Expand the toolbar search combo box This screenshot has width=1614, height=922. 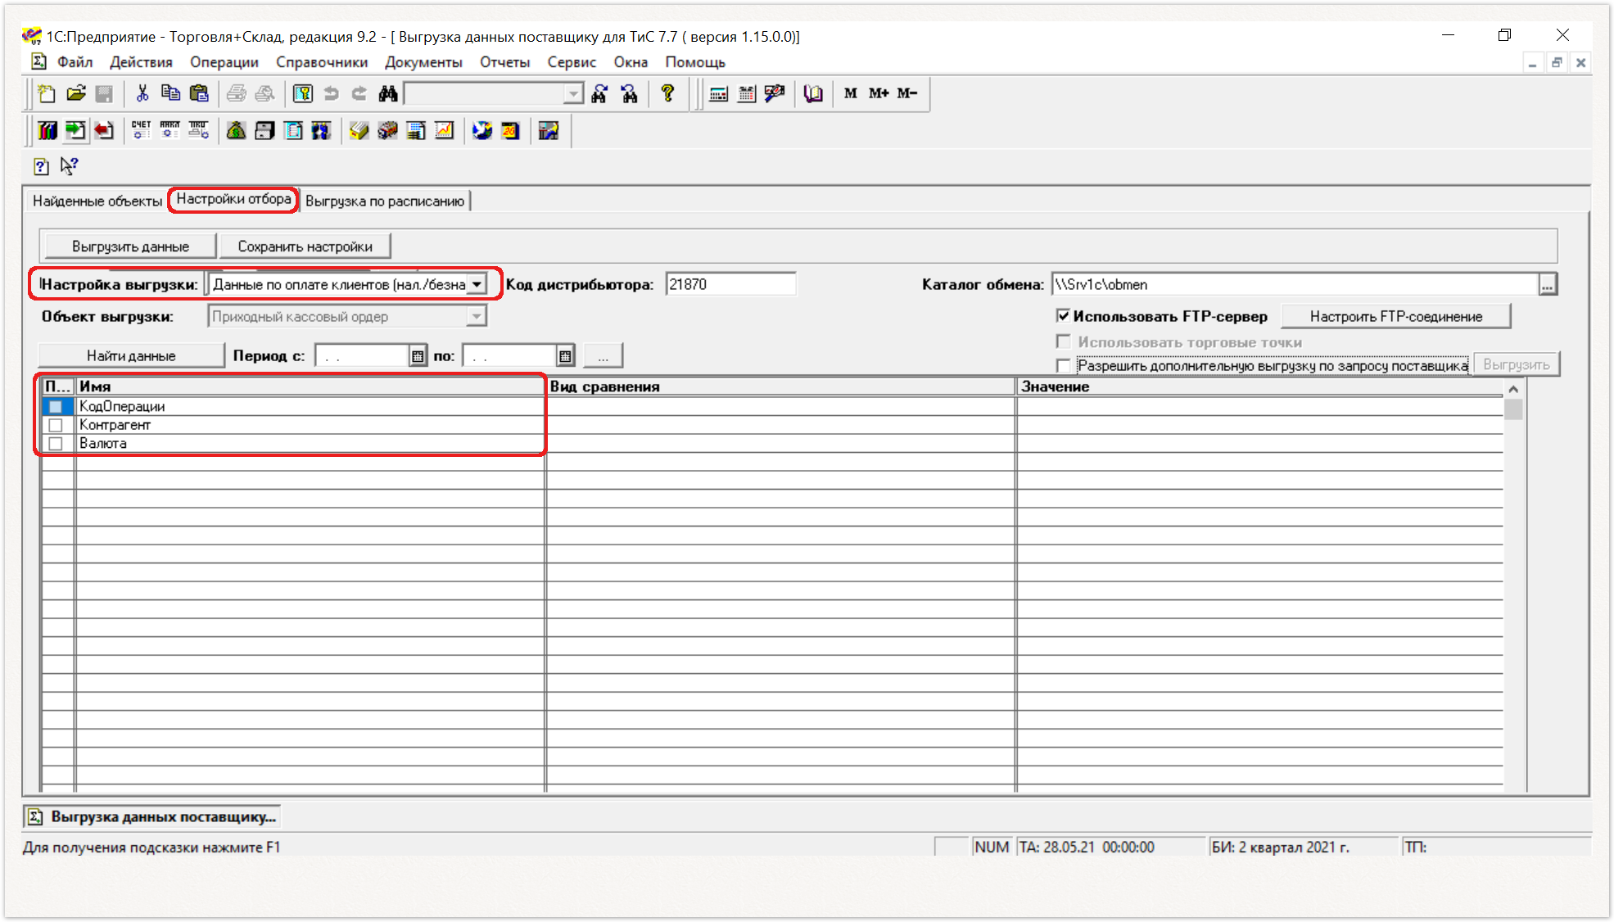[573, 94]
